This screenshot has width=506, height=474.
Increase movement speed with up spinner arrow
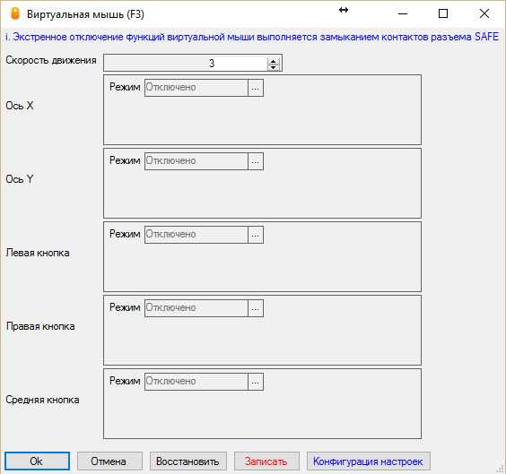[x=273, y=60]
